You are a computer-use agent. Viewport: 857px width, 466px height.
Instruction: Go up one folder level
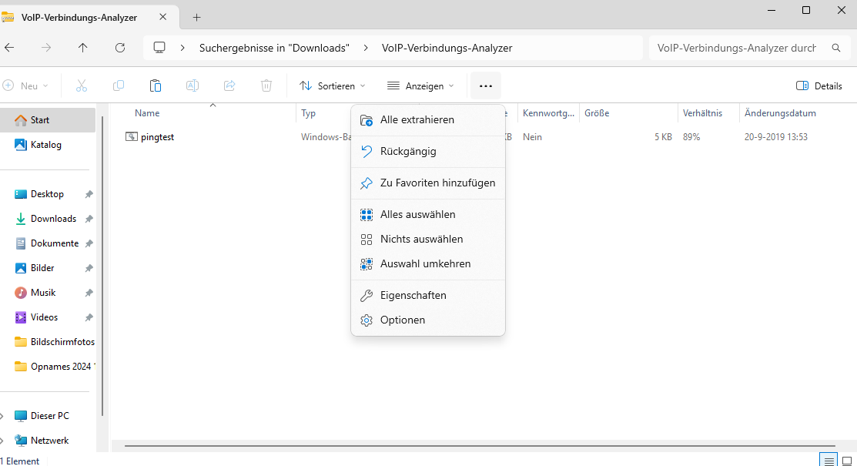tap(83, 48)
